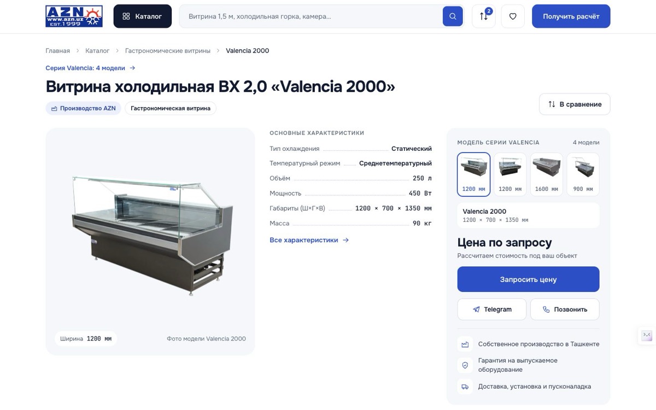Click the floating widget icon at right edge
This screenshot has width=656, height=410.
coord(647,336)
